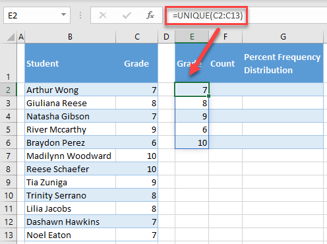
Task: Click Braydon Perez's grade 6 cell
Action: click(x=137, y=142)
